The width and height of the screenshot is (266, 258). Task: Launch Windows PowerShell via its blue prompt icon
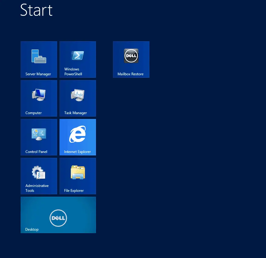(x=77, y=56)
